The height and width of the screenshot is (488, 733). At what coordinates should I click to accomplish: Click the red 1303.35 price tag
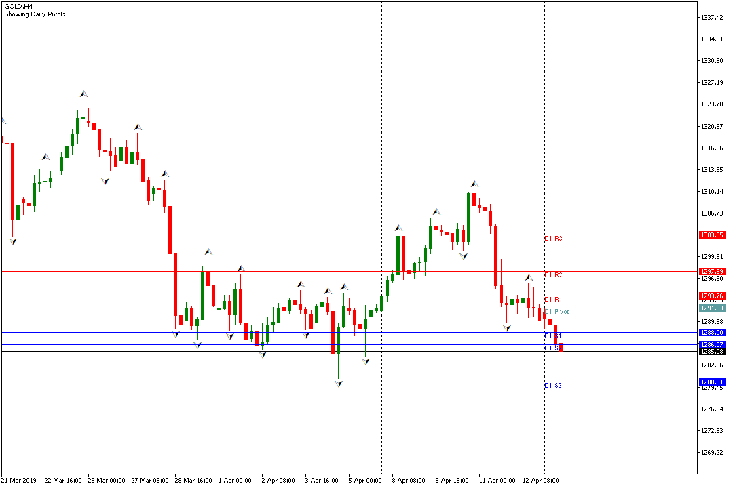[x=713, y=235]
